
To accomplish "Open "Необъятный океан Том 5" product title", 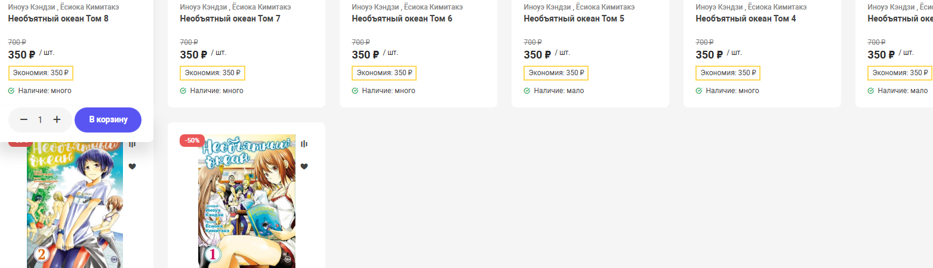I will pos(574,19).
